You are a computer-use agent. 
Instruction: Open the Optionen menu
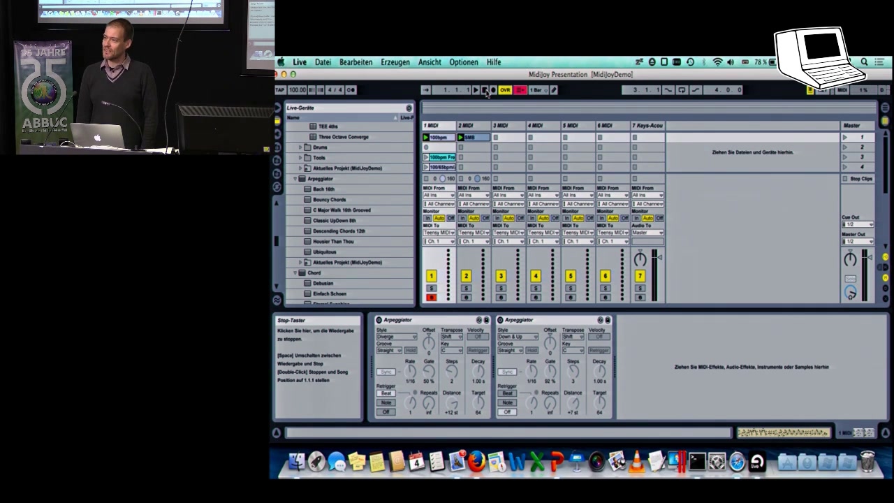coord(464,62)
